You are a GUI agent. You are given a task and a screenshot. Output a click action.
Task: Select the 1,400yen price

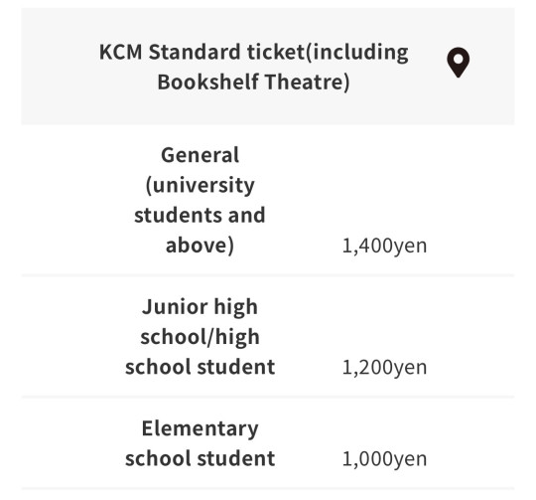tap(384, 246)
